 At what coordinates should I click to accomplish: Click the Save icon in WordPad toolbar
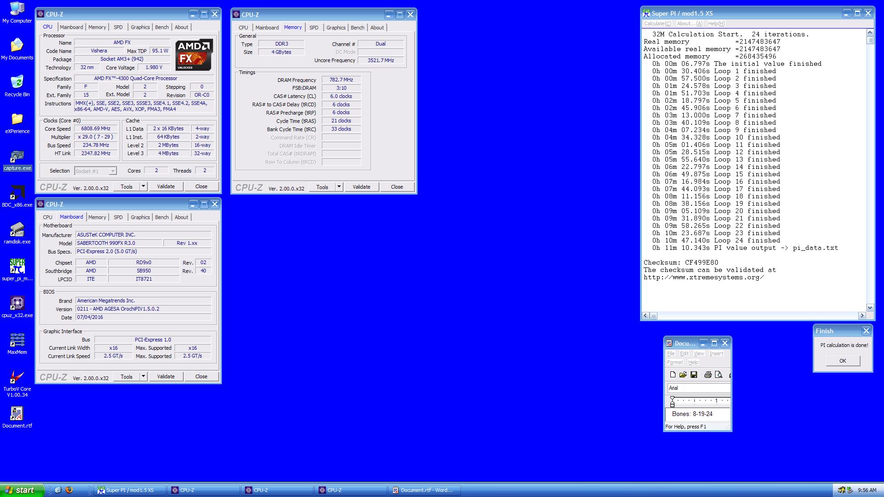coord(694,375)
